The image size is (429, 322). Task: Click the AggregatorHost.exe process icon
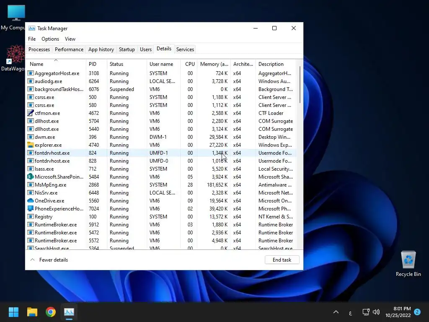coord(30,73)
